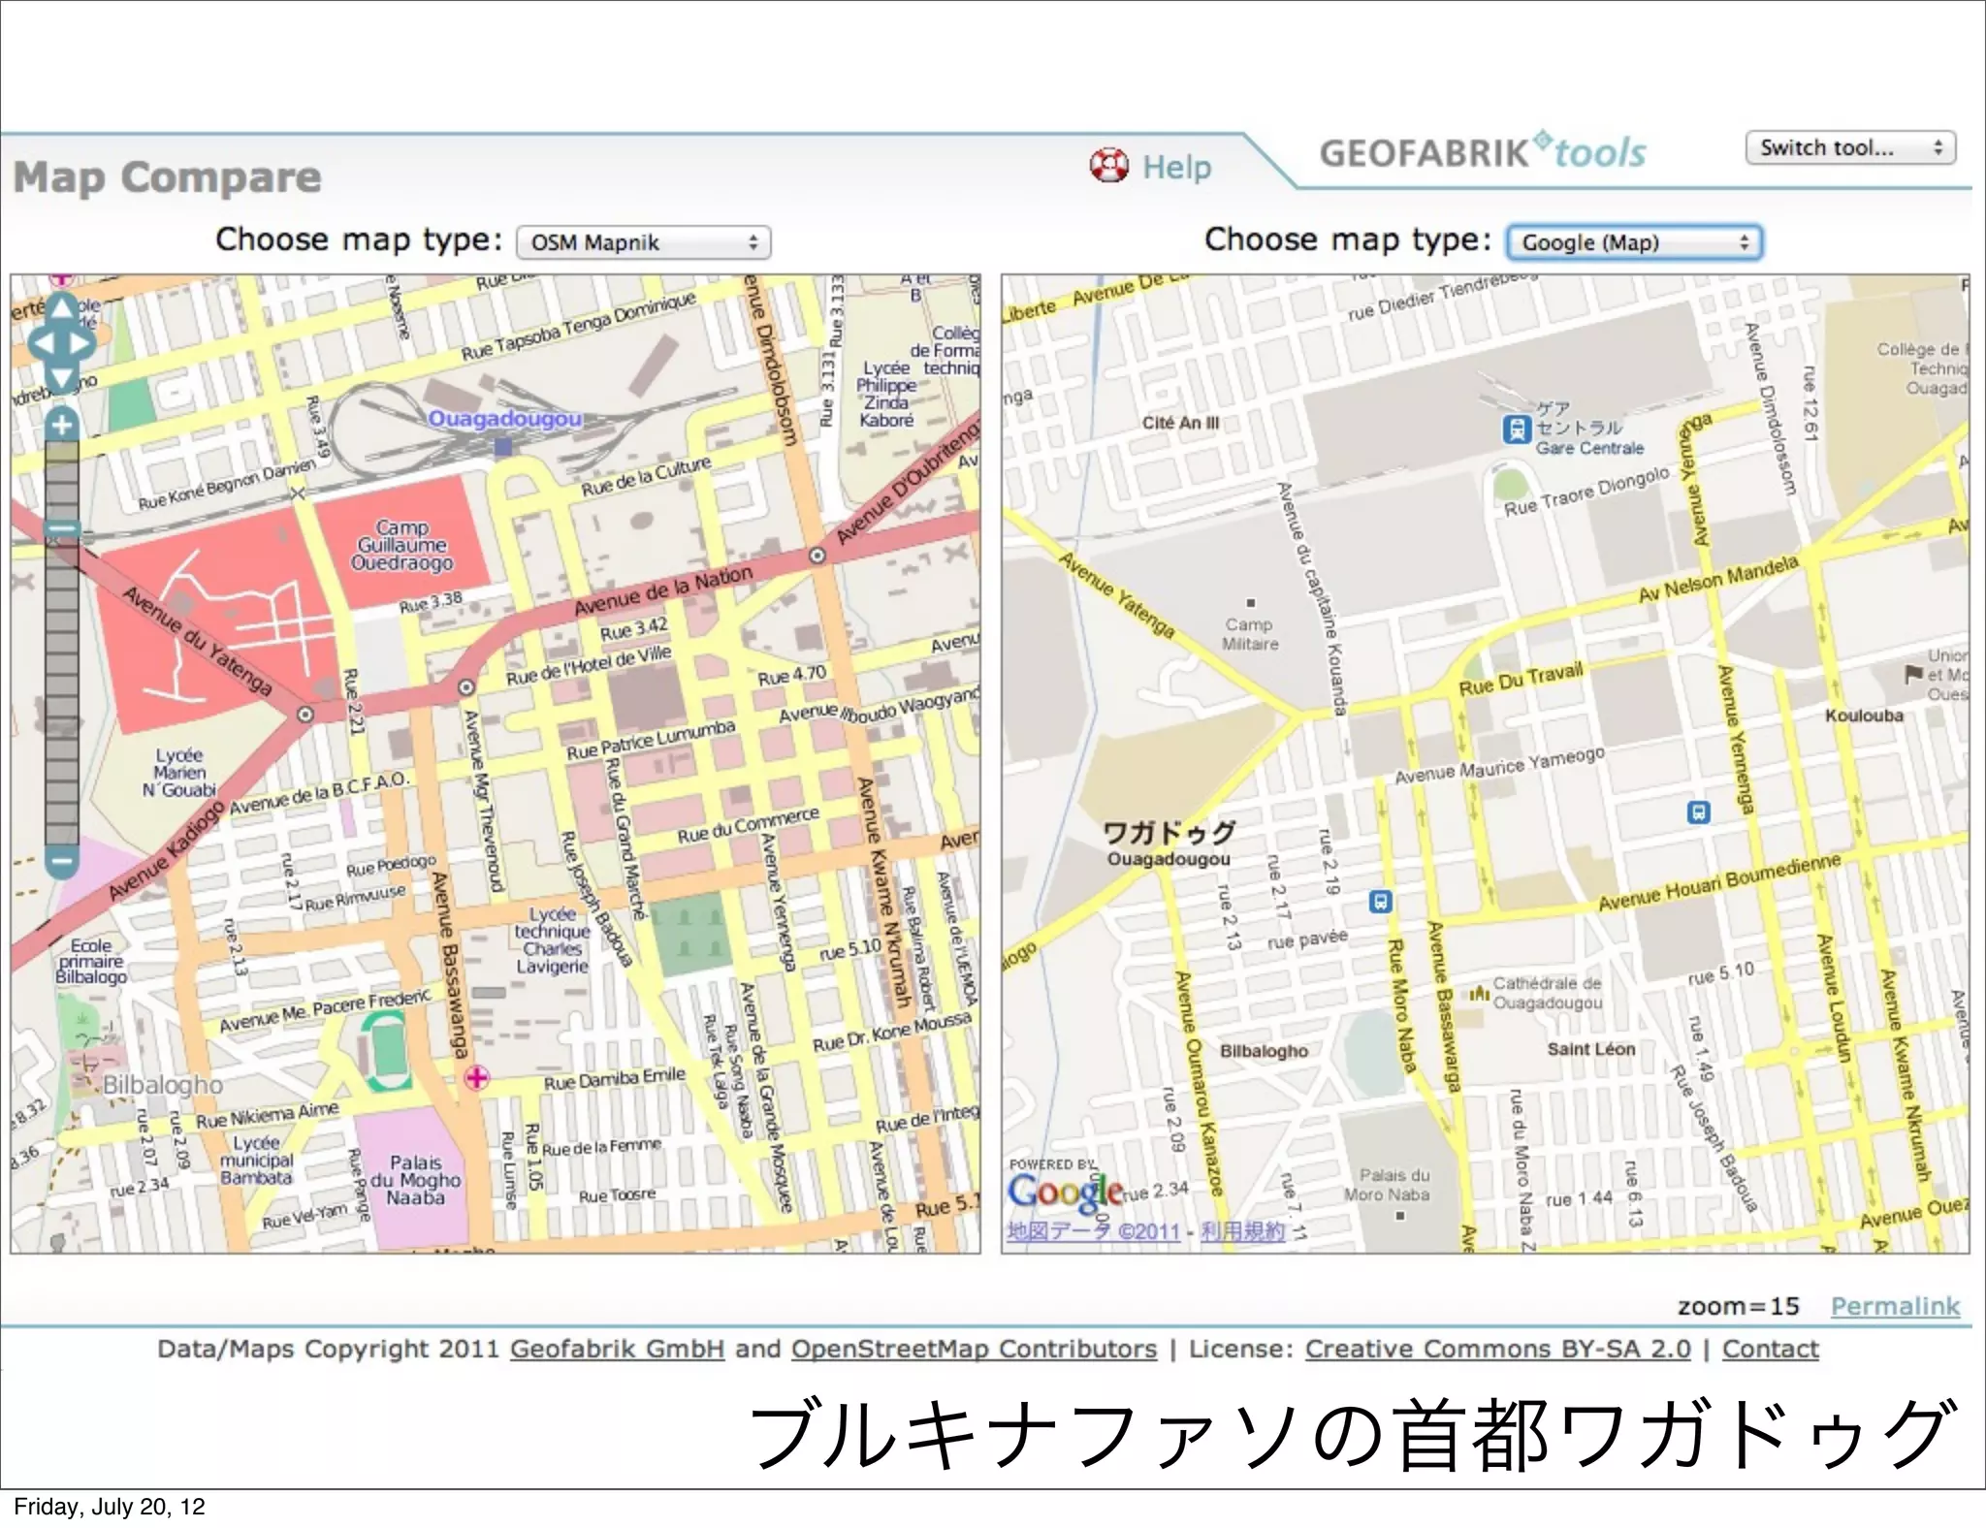Pan the OSM map down
Image resolution: width=1986 pixels, height=1528 pixels.
point(61,379)
